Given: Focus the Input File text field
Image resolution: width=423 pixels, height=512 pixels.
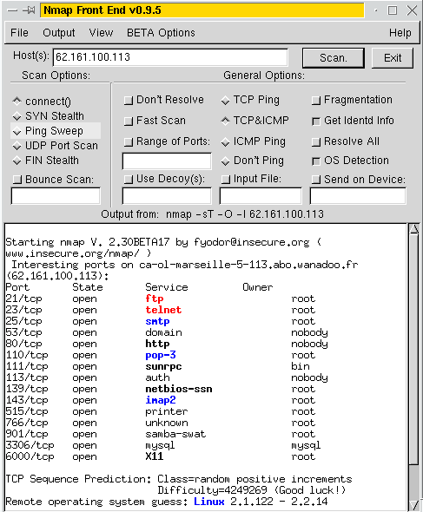Looking at the screenshot, I should click(261, 196).
